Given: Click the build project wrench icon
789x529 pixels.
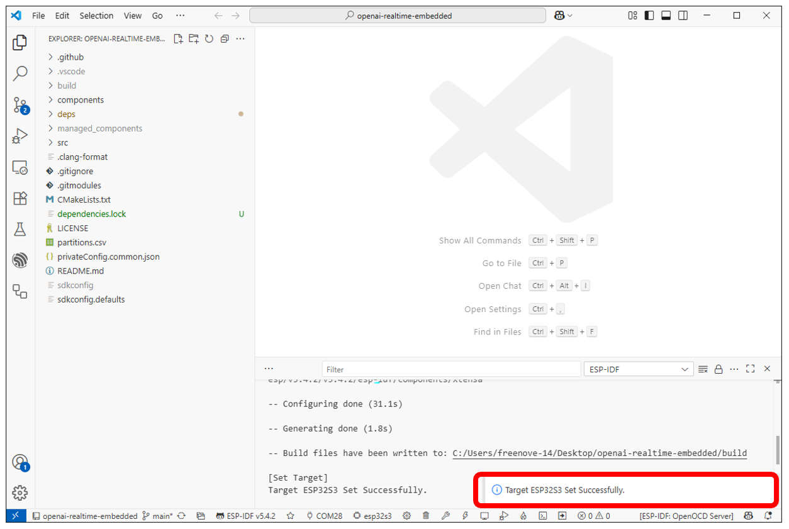Looking at the screenshot, I should [x=445, y=516].
